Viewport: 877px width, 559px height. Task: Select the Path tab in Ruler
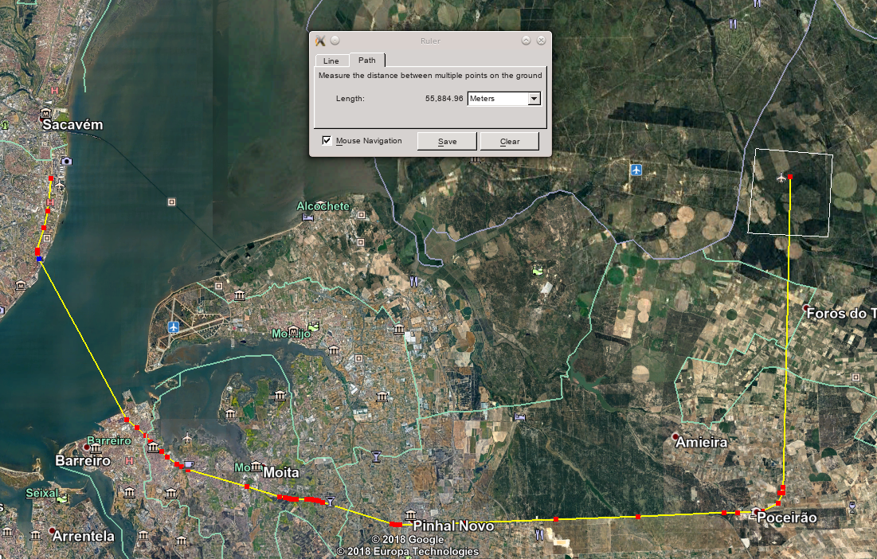click(367, 60)
